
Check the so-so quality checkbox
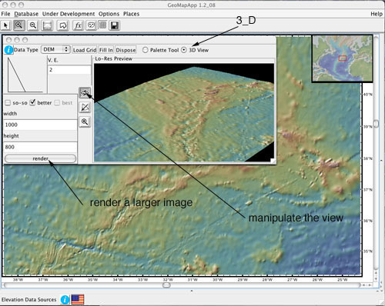point(8,103)
